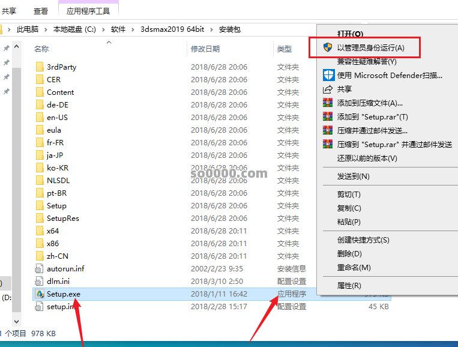This screenshot has width=458, height=347.
Task: Click the 安装包 breadcrumb segment
Action: pyautogui.click(x=230, y=29)
